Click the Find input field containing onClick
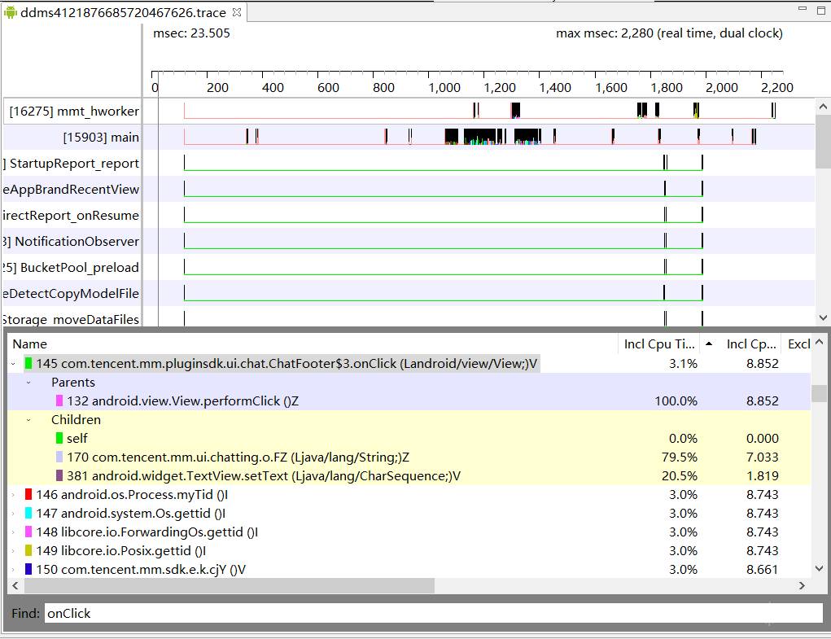831x639 pixels. (x=433, y=613)
